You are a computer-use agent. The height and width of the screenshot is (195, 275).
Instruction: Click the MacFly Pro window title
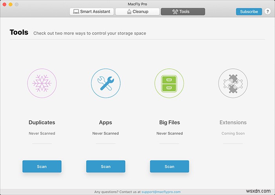click(x=137, y=4)
